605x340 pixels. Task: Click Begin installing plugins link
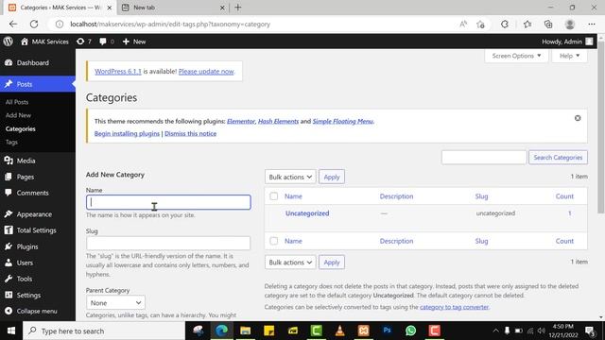pos(127,133)
